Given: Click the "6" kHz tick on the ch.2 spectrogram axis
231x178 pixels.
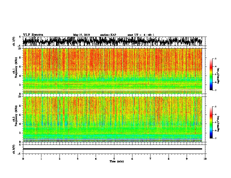Looking at the screenshot, I should point(20,115).
